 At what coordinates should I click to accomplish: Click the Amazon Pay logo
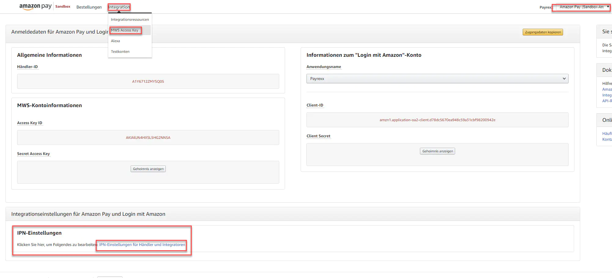35,6
